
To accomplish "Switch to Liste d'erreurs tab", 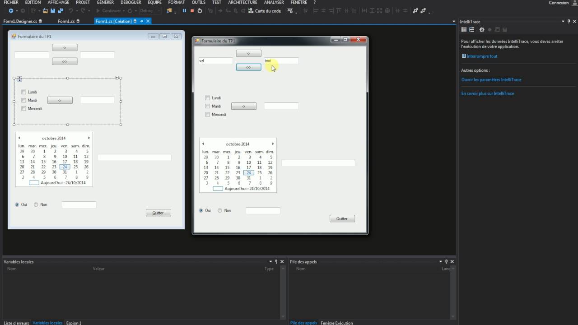I will [x=16, y=323].
